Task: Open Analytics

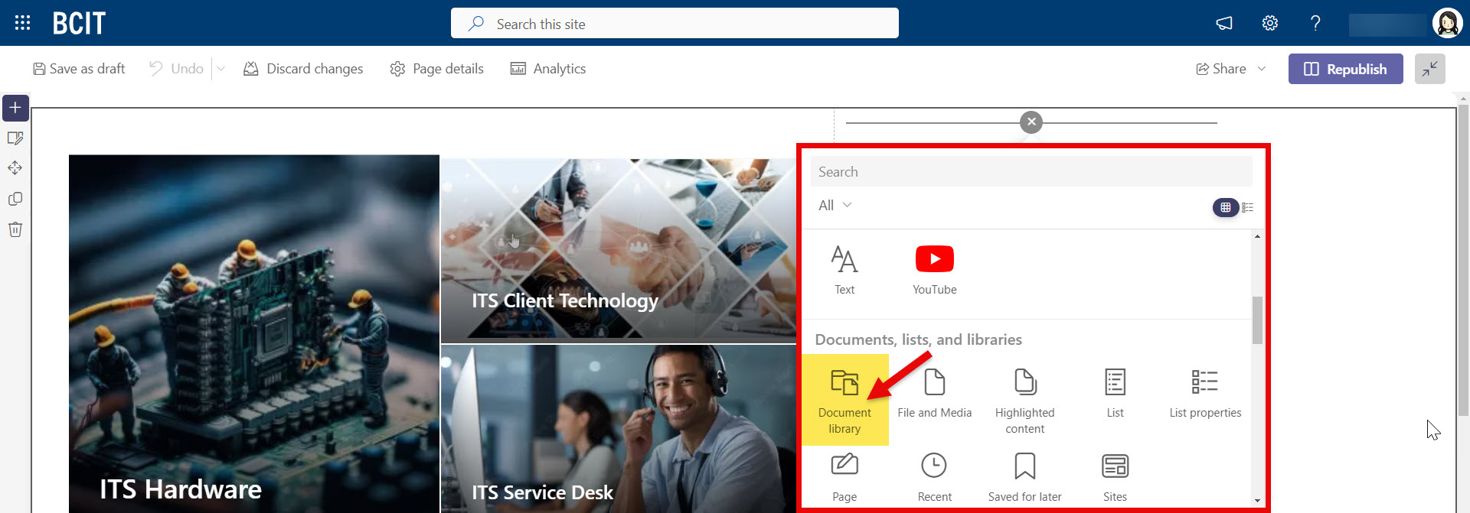Action: click(x=548, y=69)
